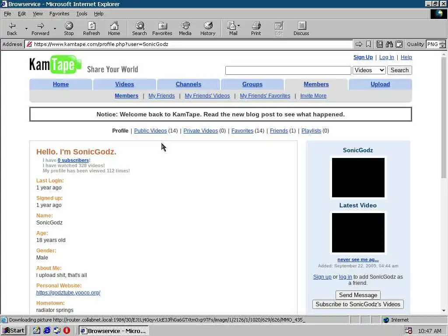Open the Forward history dropdown arrow
Viewport: 448px width, 336px height.
coord(55,28)
